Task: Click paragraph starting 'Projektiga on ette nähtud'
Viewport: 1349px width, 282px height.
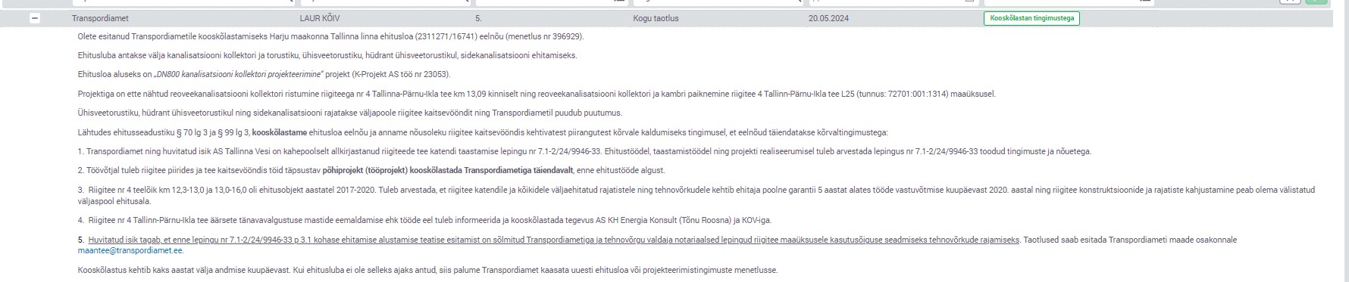Action: click(x=537, y=94)
